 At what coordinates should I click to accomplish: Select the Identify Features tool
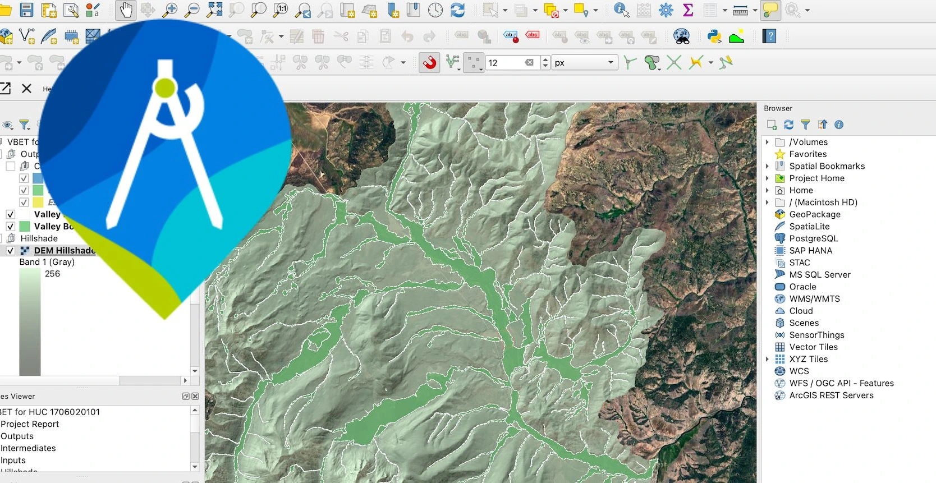coord(621,10)
